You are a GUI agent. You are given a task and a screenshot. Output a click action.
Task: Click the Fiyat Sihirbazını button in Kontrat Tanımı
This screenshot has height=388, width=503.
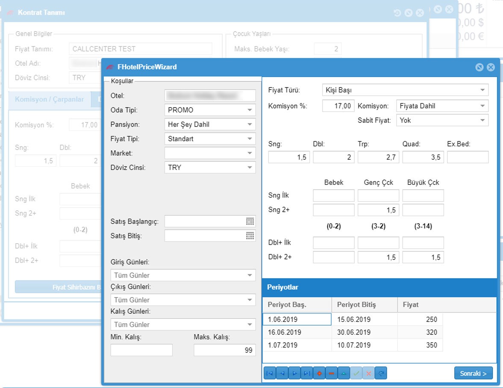point(58,287)
